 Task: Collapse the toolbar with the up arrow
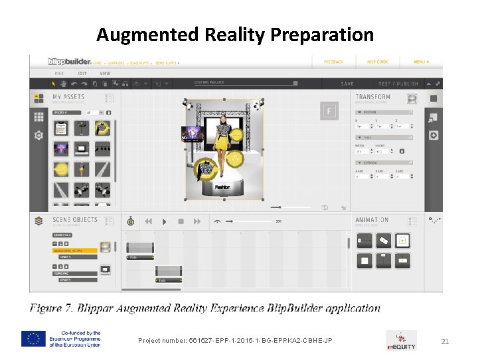429,84
